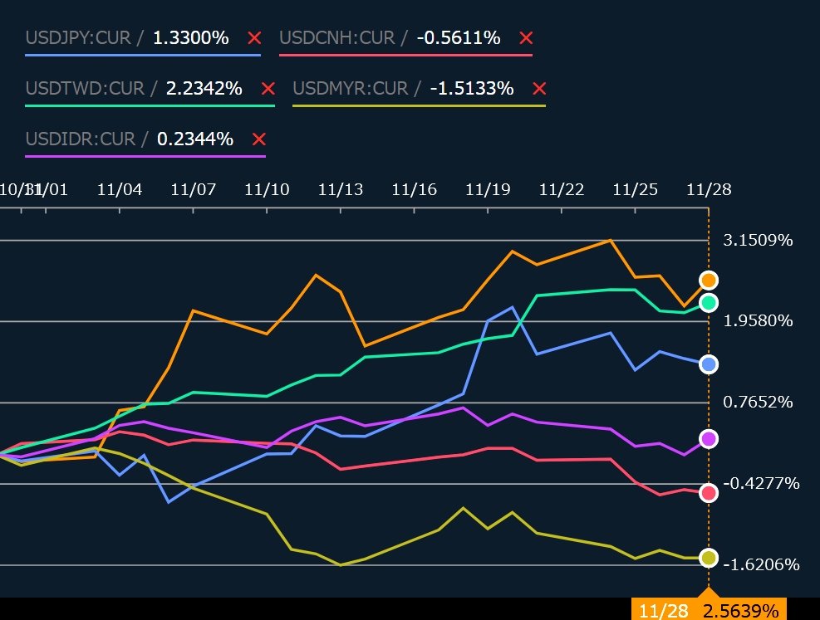This screenshot has height=620, width=820.
Task: Click the USDMYR:CUR legend label
Action: [x=351, y=88]
